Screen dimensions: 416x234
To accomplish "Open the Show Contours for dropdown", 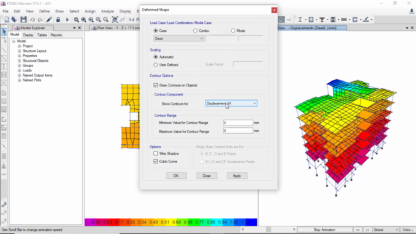I will (231, 103).
